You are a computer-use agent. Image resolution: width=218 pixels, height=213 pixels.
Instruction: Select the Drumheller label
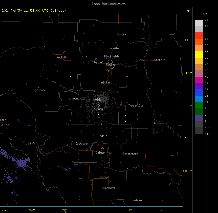click(x=161, y=123)
